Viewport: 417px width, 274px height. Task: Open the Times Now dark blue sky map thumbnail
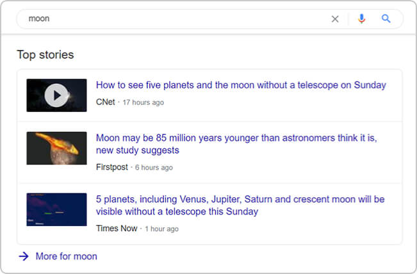pyautogui.click(x=56, y=209)
